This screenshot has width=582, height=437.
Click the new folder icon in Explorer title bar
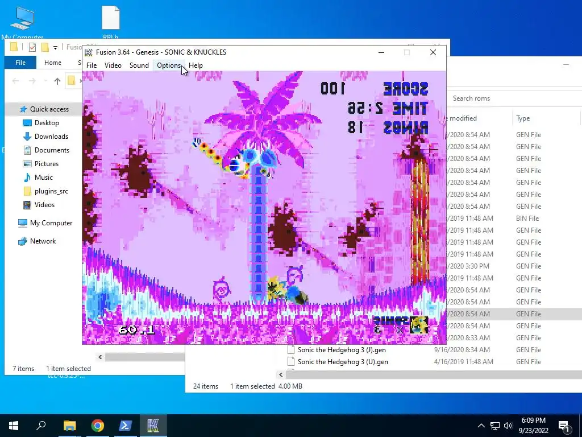point(45,47)
